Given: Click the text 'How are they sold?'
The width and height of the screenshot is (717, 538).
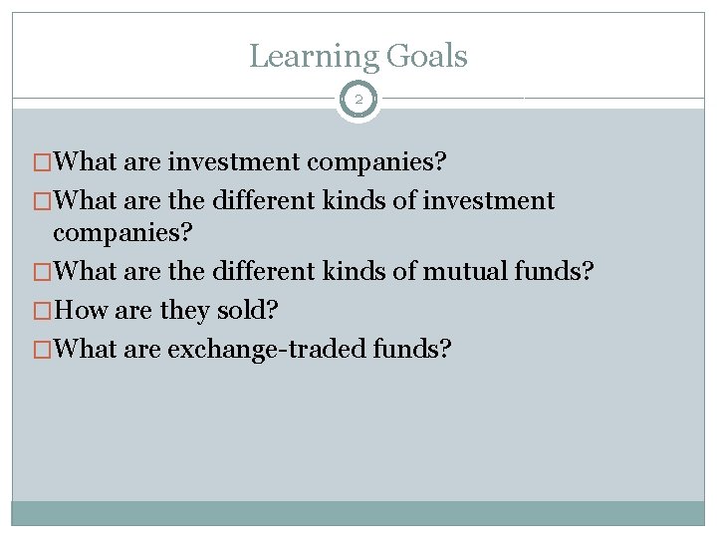Looking at the screenshot, I should coord(166,311).
